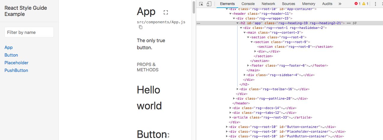
Task: Go to Button in the sidebar
Action: (11, 55)
